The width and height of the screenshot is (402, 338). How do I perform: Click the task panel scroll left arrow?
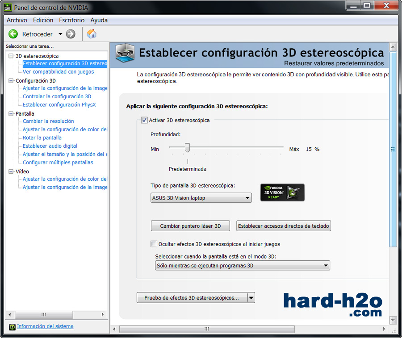coord(10,314)
